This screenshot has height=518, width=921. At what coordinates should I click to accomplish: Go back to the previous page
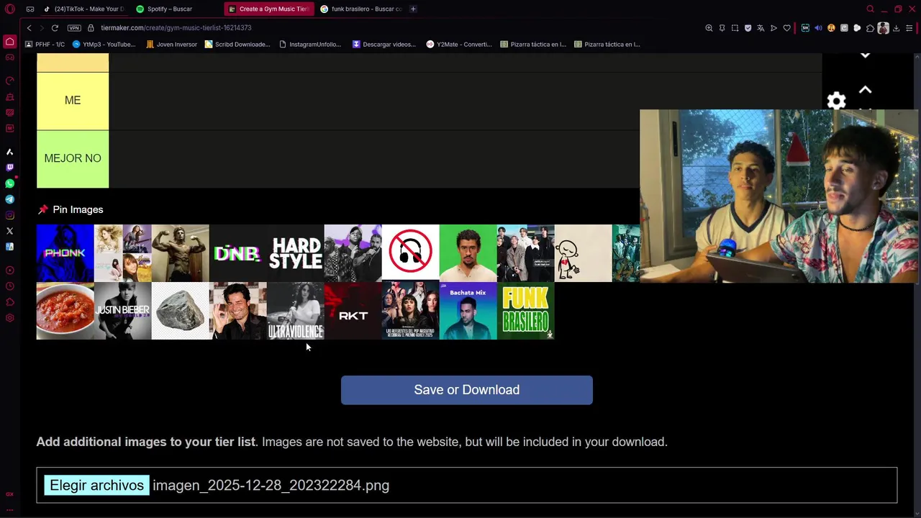(30, 28)
